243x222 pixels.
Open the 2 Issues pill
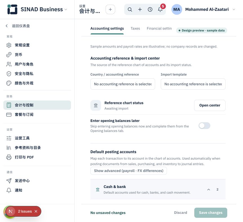(25, 211)
